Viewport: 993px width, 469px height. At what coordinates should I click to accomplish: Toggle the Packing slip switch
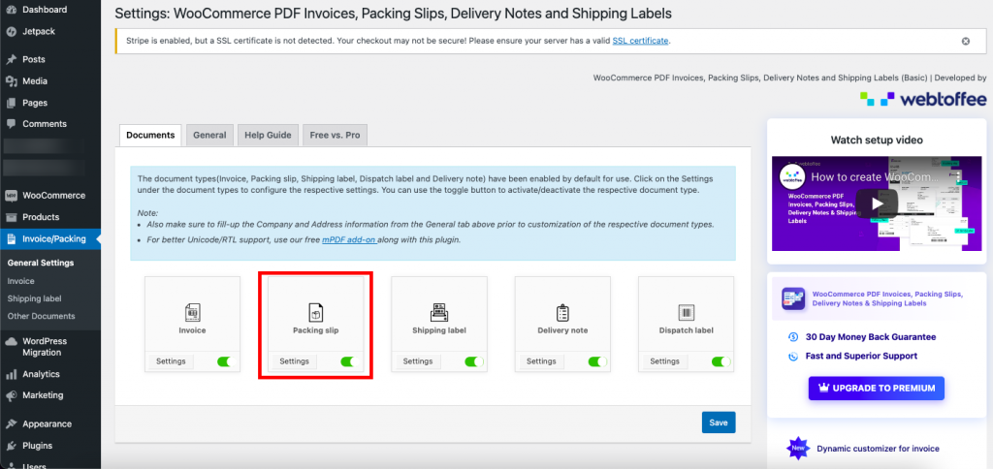pyautogui.click(x=350, y=362)
